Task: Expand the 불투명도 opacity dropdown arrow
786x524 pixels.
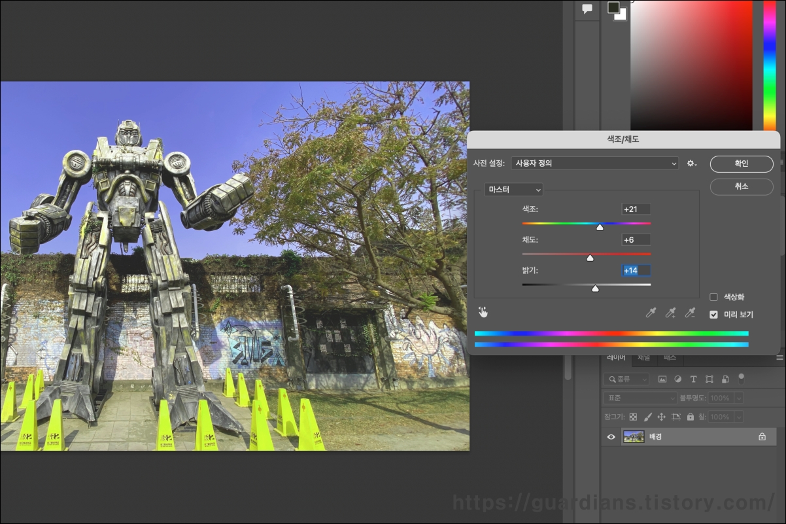Action: tap(739, 398)
